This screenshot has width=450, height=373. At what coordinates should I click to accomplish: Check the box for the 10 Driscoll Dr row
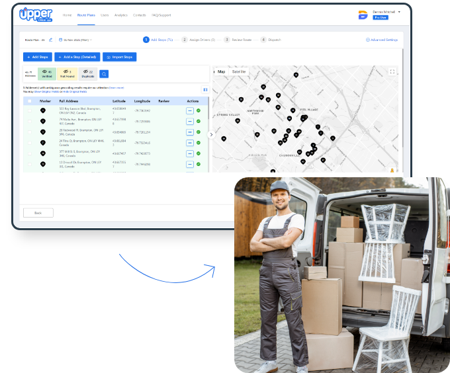click(30, 164)
